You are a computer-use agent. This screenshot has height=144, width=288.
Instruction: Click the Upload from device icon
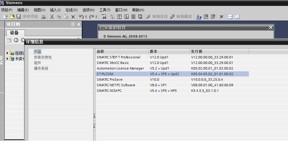point(126,17)
